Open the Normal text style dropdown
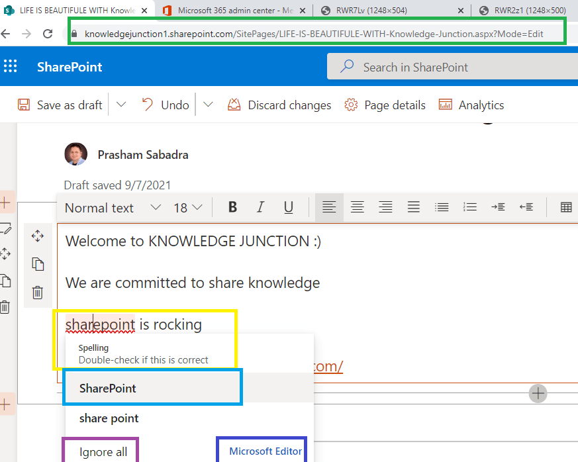Screen dimensions: 578x462 pyautogui.click(x=113, y=208)
